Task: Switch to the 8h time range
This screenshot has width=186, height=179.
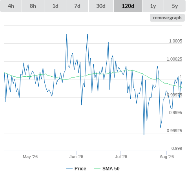Action: point(33,6)
